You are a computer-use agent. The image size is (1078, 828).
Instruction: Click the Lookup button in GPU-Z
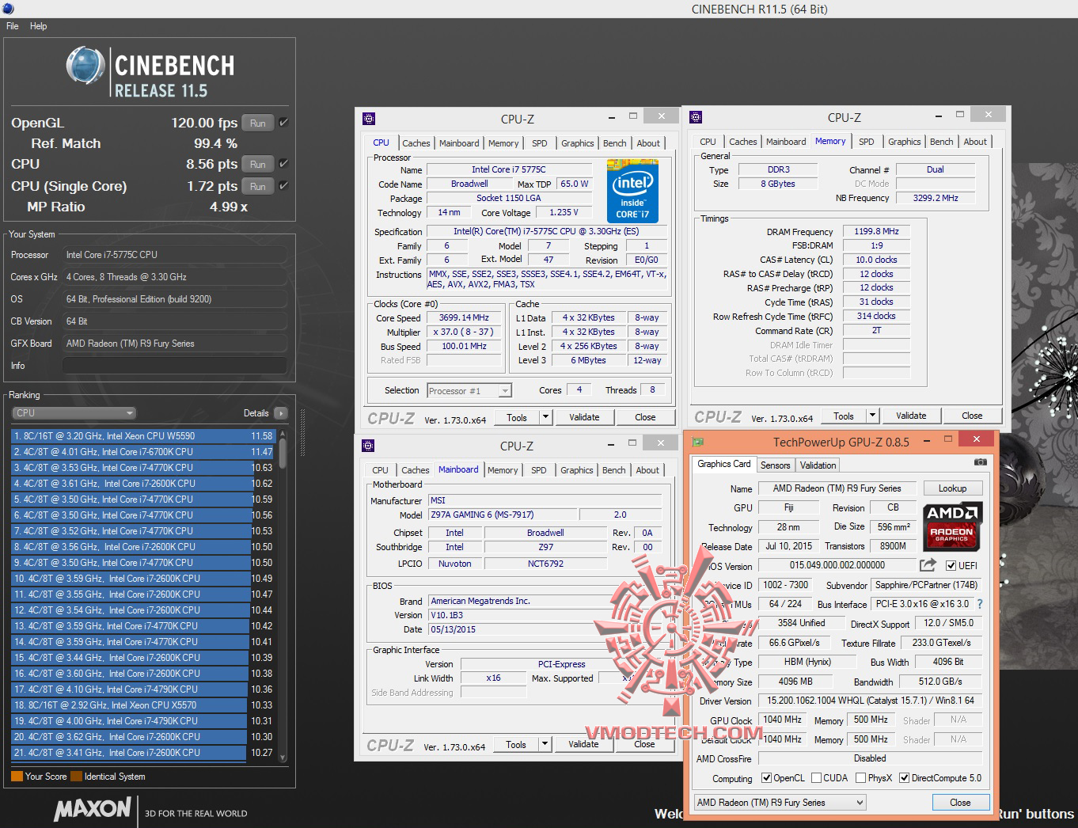point(953,488)
